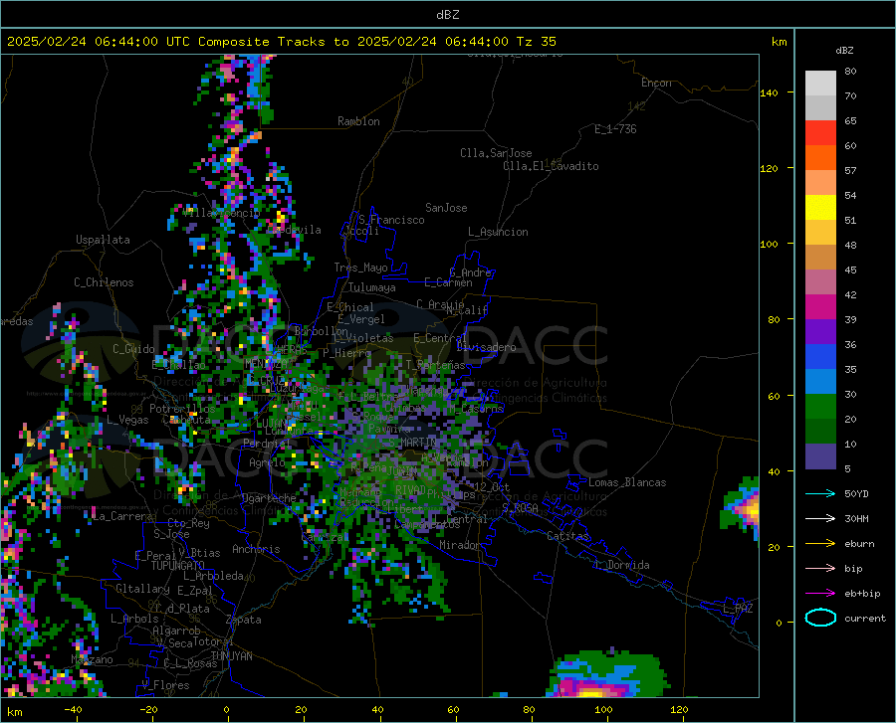The width and height of the screenshot is (896, 723).
Task: Click the Encon map label
Action: tap(656, 83)
